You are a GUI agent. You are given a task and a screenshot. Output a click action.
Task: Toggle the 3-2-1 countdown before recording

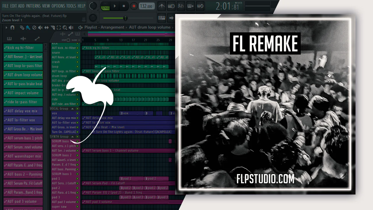coord(181,6)
